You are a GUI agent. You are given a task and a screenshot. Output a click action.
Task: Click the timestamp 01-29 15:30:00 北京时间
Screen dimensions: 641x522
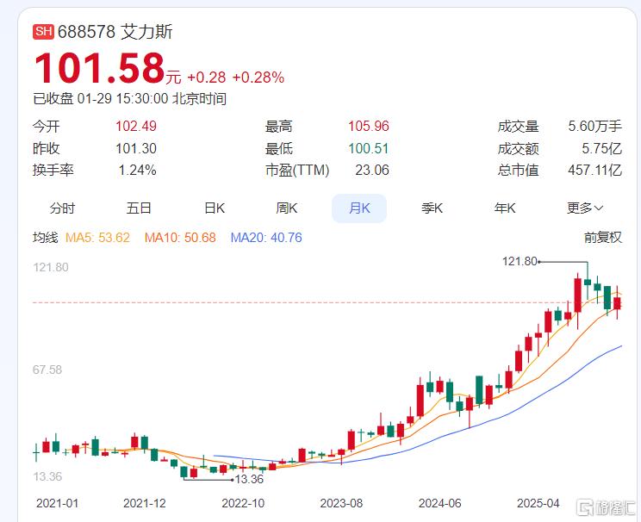152,99
